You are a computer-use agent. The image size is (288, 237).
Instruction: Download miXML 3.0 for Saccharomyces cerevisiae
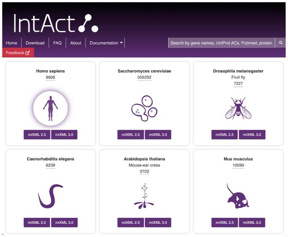(x=158, y=135)
